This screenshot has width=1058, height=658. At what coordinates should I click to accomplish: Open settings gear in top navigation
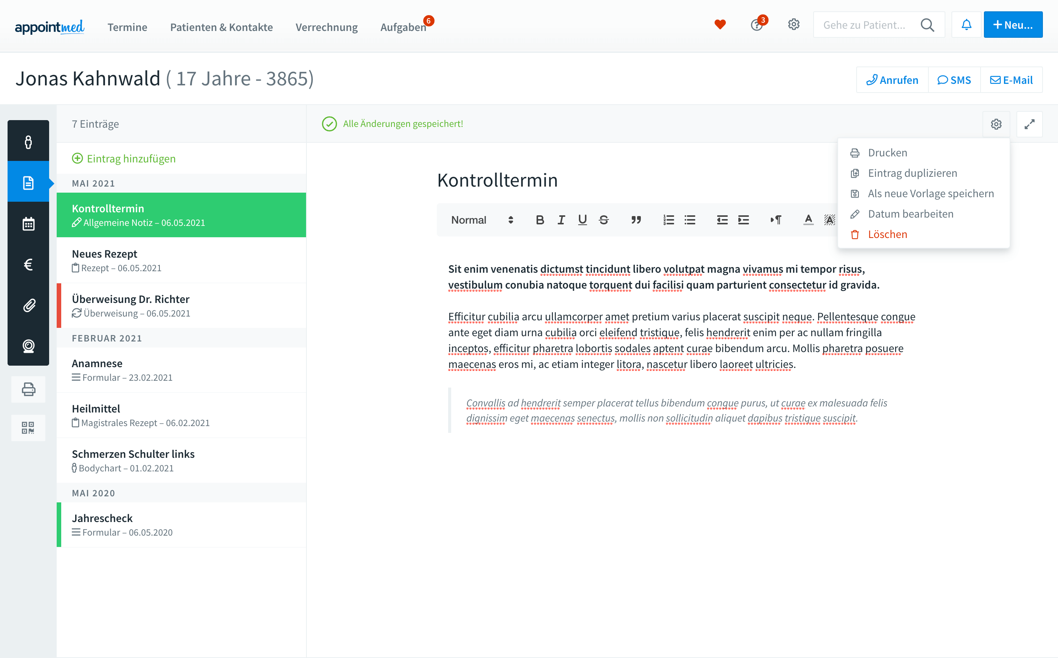click(x=794, y=25)
